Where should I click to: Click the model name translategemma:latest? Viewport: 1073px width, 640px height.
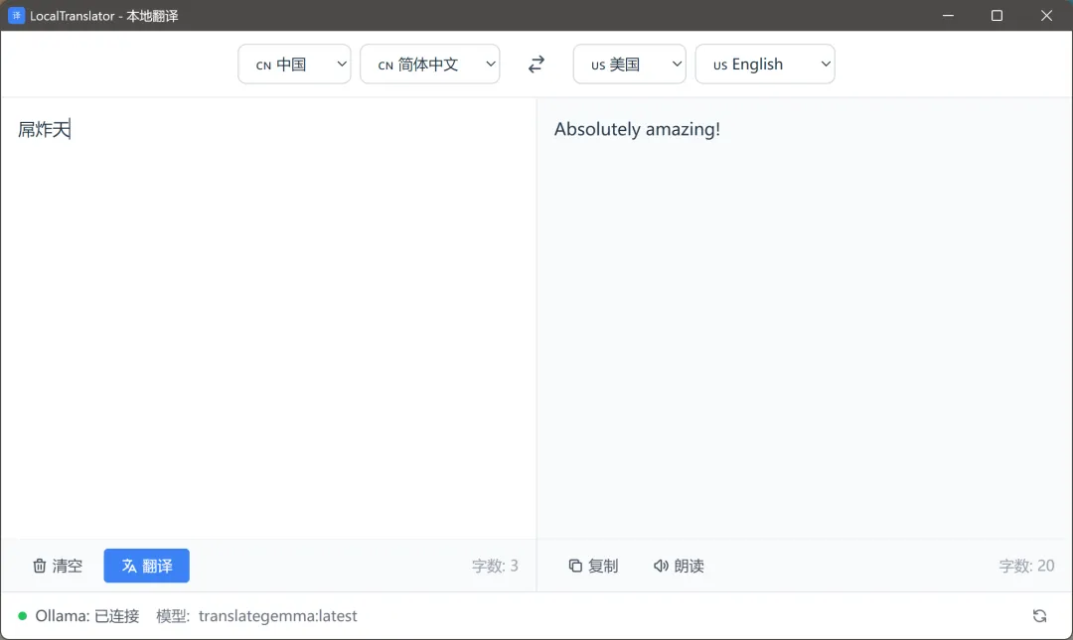tap(278, 616)
